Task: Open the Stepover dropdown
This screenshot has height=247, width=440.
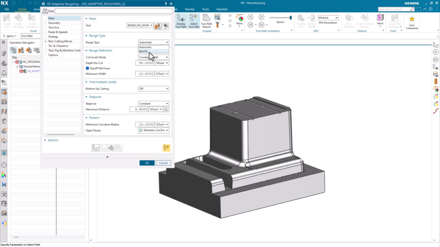Action: point(153,104)
